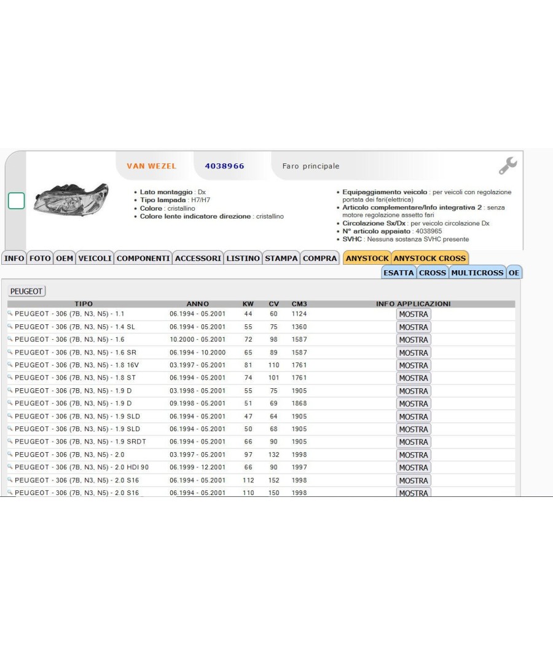Switch to the FOTO tab
The width and height of the screenshot is (553, 645).
click(40, 259)
